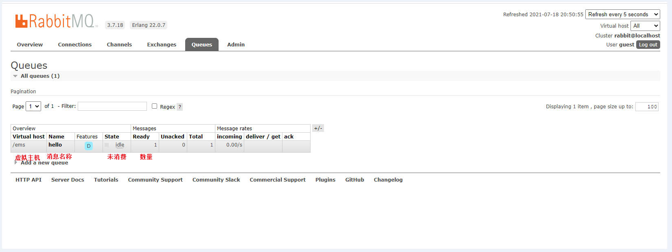672x252 pixels.
Task: Click the RabbitMQ logo
Action: [x=56, y=21]
